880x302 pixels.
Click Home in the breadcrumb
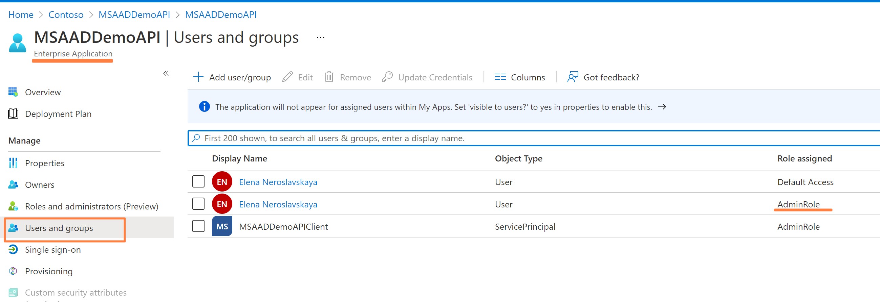[x=21, y=15]
